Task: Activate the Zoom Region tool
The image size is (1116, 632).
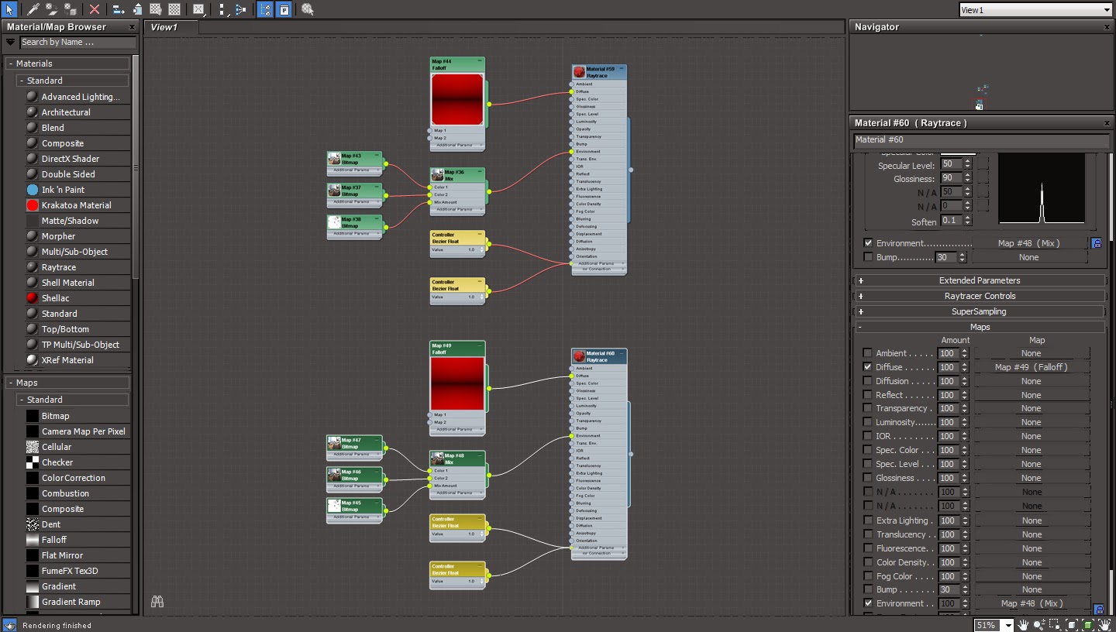Action: tap(1056, 625)
